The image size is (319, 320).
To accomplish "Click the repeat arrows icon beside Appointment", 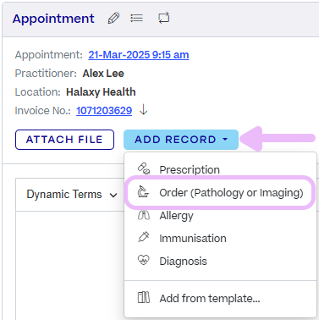I will [x=164, y=18].
